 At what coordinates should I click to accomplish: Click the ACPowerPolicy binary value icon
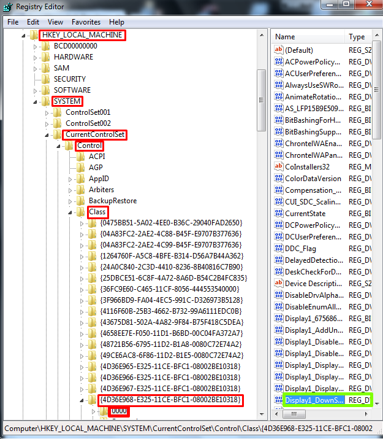coord(279,61)
